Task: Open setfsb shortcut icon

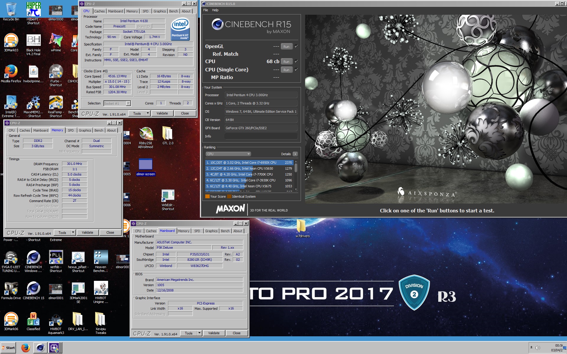Action: tap(56, 261)
